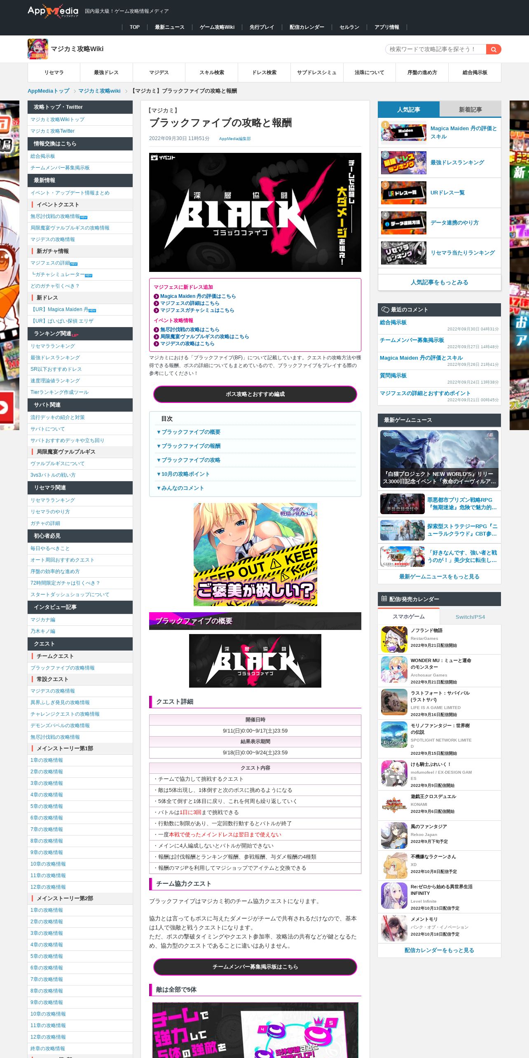Screen dimensions: 529x1058
Task: Open the 総合掲示板 wiki menu item
Action: 475,73
